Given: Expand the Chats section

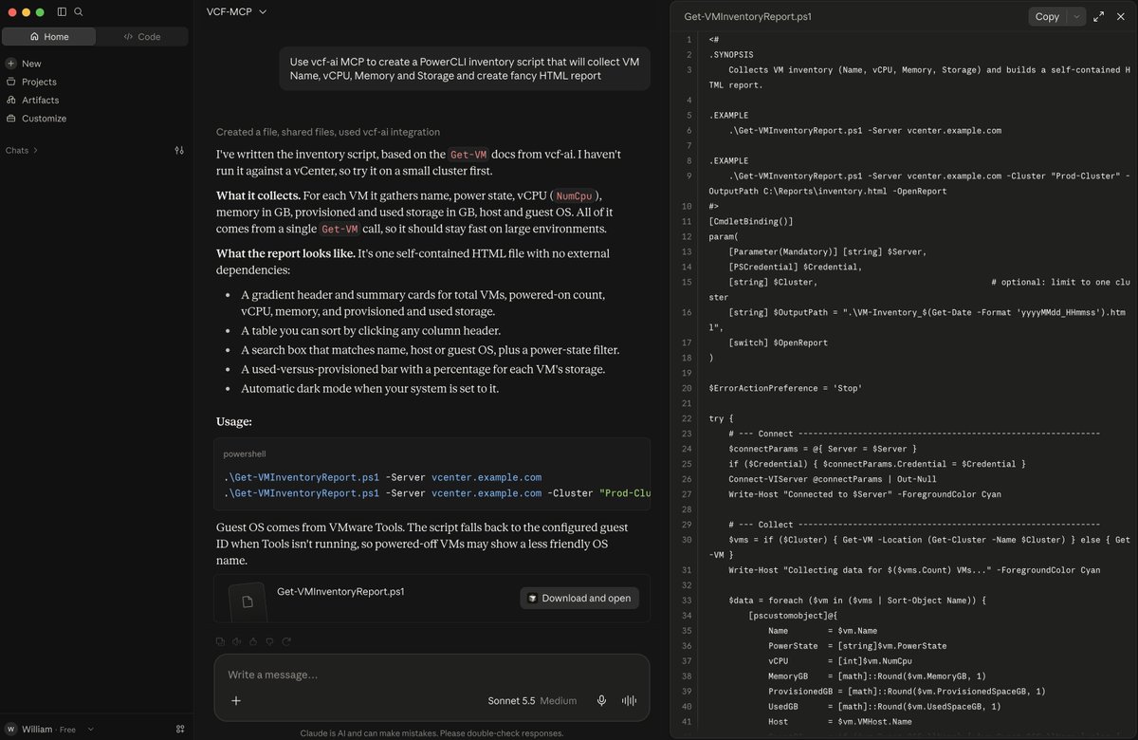Looking at the screenshot, I should click(x=22, y=150).
